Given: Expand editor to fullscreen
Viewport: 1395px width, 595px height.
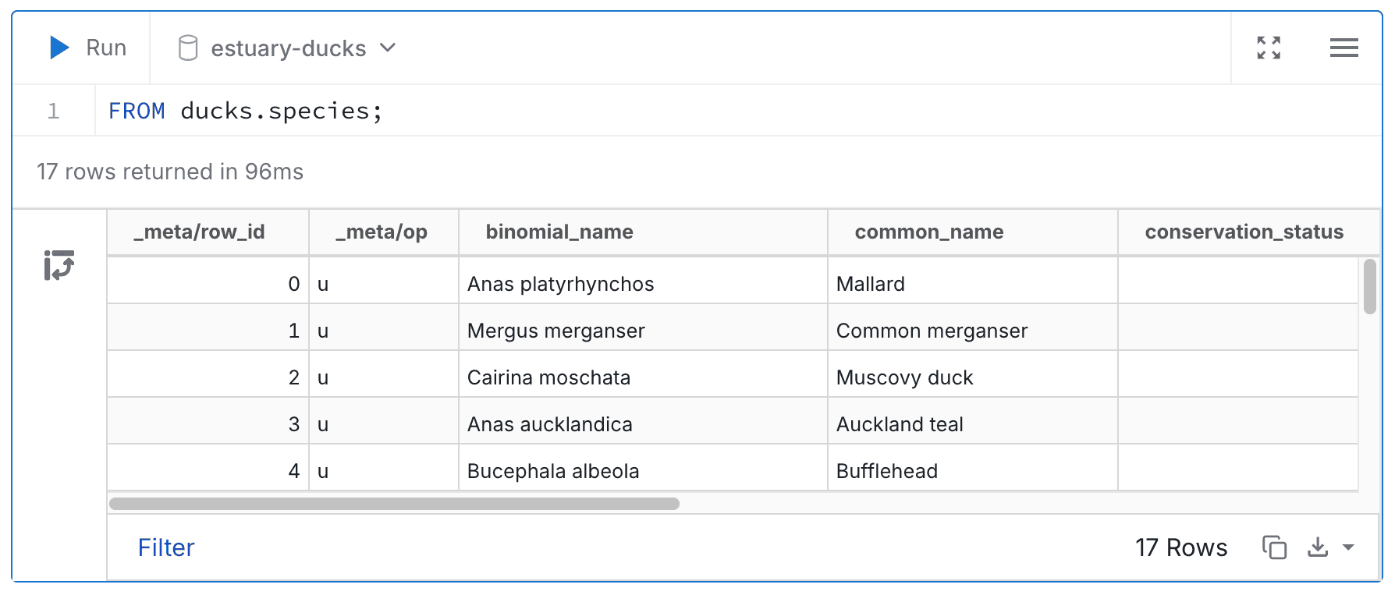Looking at the screenshot, I should point(1269,48).
